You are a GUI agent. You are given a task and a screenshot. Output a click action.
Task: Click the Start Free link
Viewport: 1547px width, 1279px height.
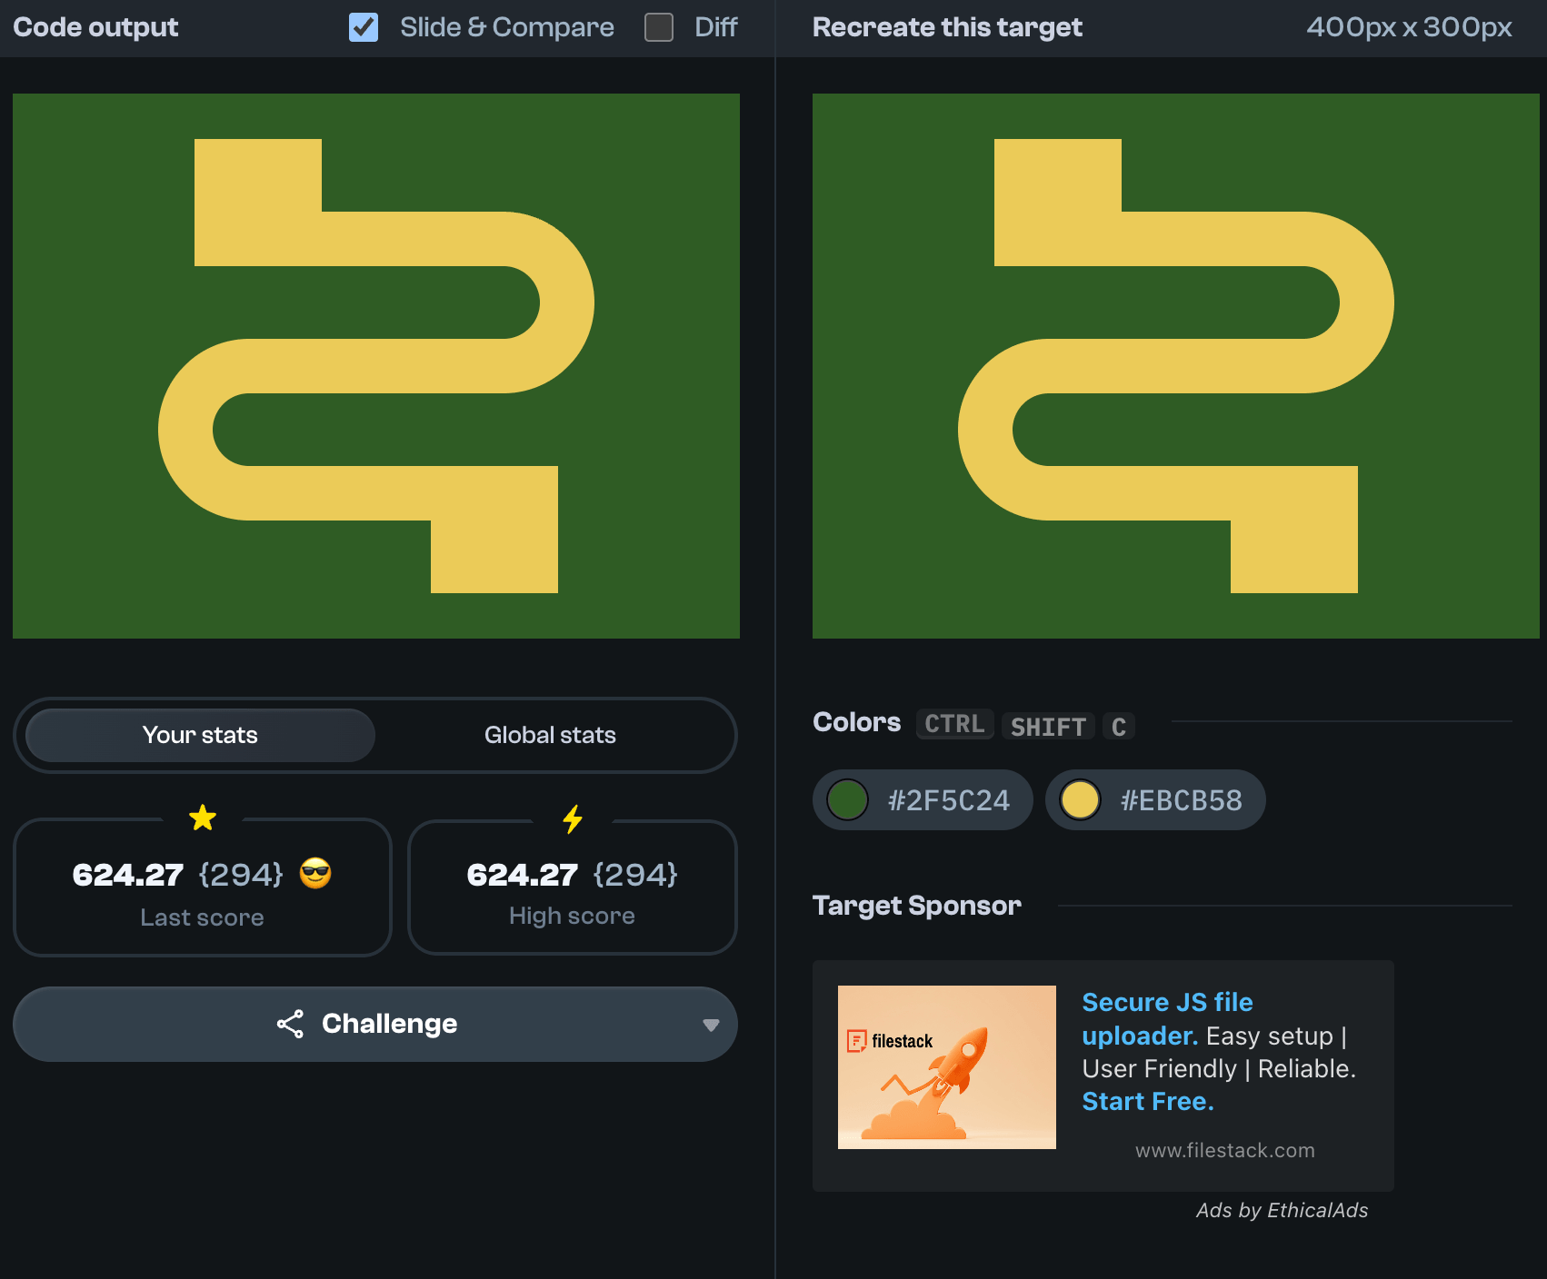[x=1147, y=1102]
